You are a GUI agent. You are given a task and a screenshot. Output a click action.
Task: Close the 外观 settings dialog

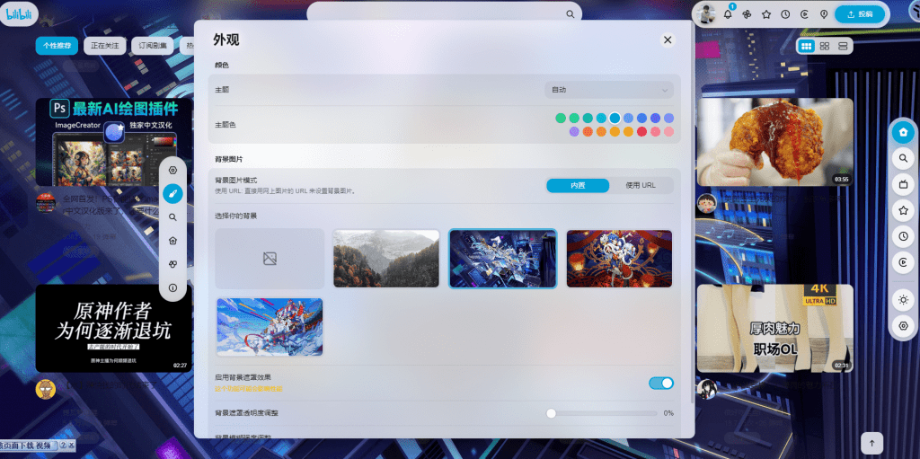668,40
